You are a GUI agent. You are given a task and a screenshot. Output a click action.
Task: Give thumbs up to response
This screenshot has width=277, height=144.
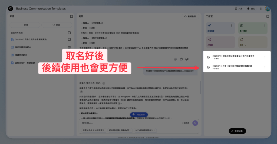pos(181,59)
